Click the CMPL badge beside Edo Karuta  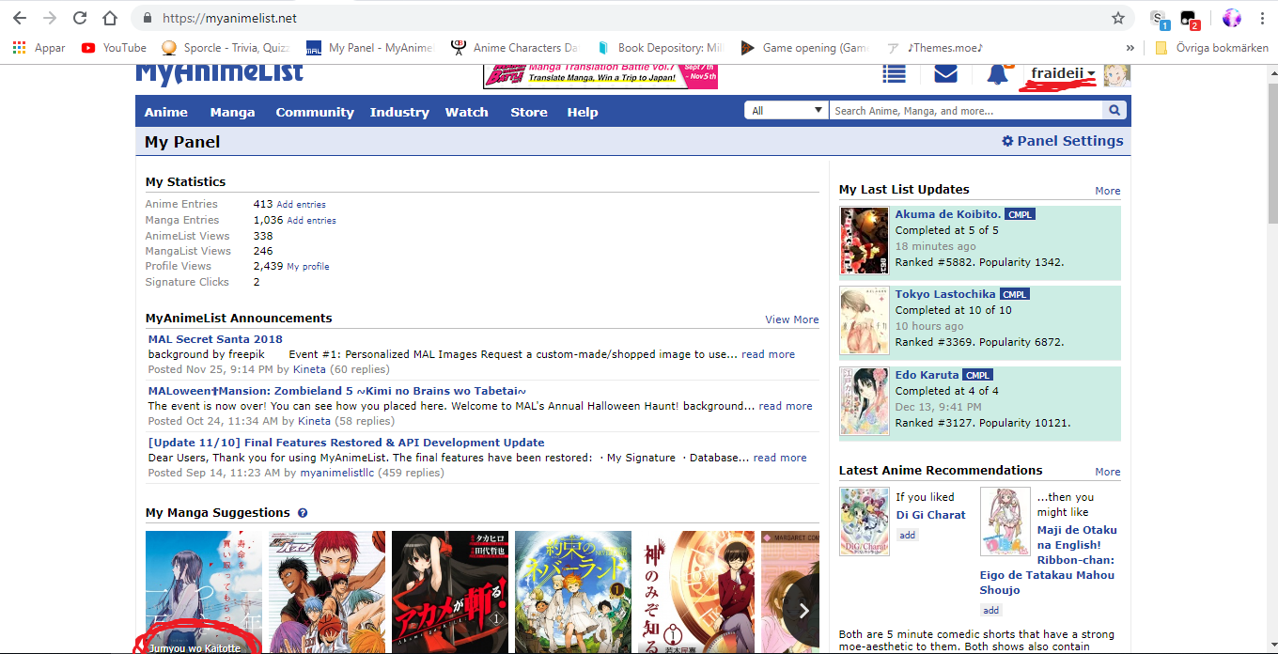[x=978, y=376]
